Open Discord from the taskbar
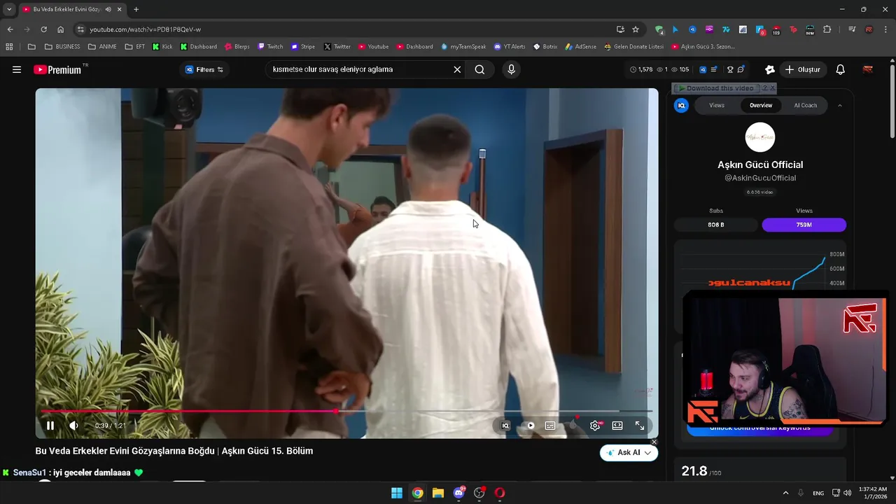The height and width of the screenshot is (504, 896). pos(459,493)
